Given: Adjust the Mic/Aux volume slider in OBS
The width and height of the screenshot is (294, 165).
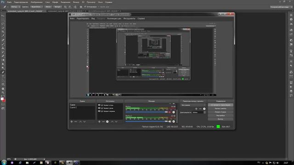Looking at the screenshot, I should coord(147,112).
